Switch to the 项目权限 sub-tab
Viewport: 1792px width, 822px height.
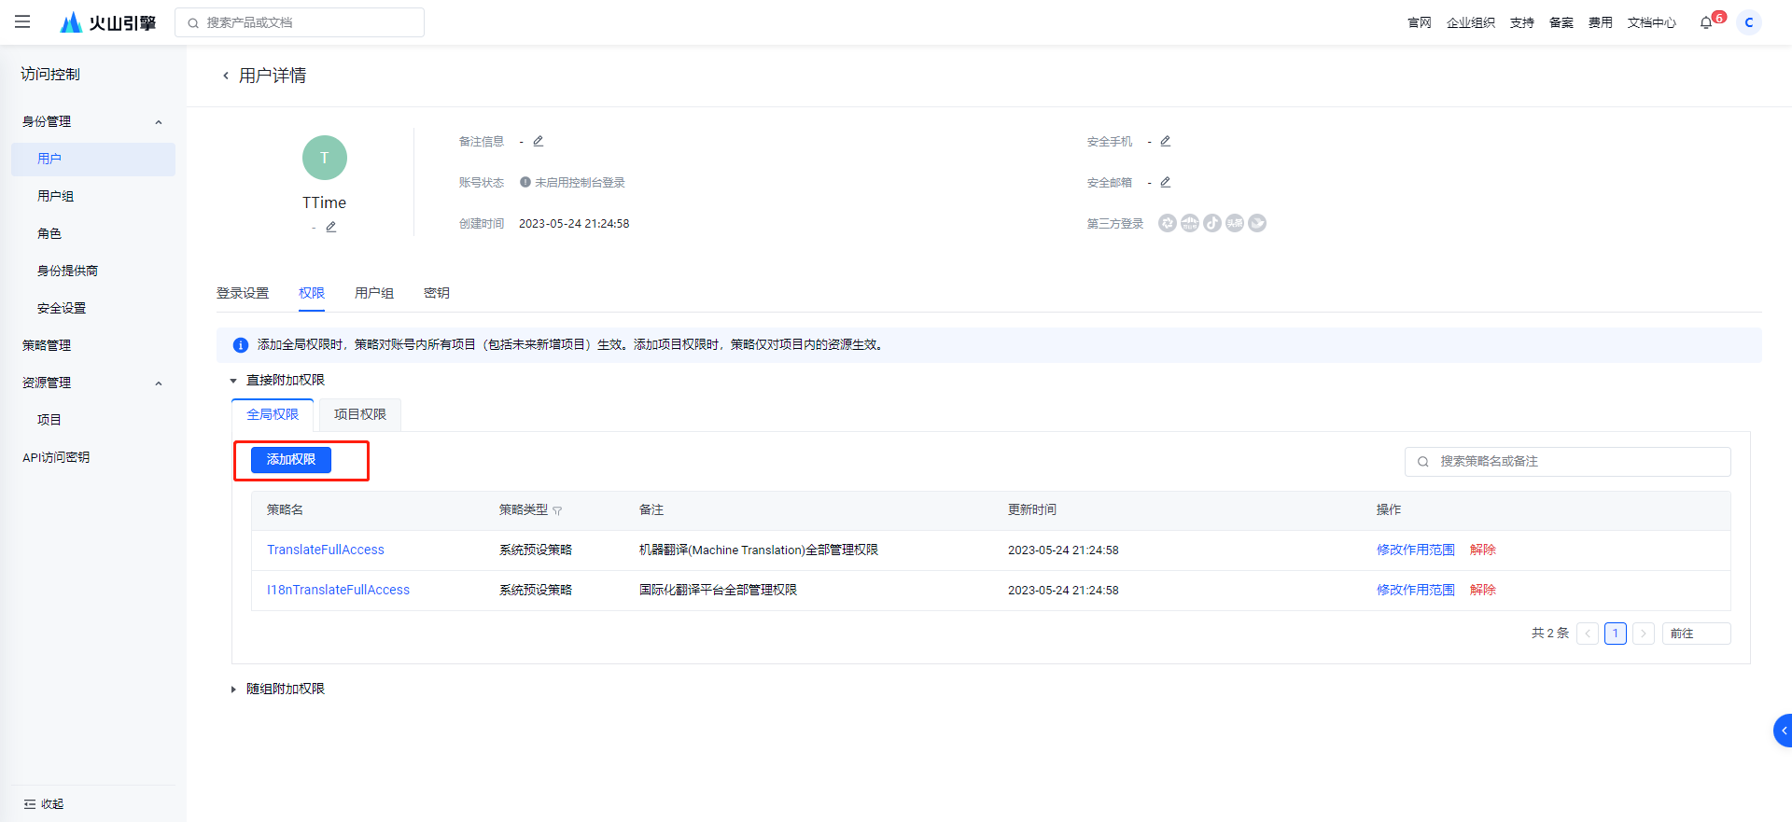point(360,414)
